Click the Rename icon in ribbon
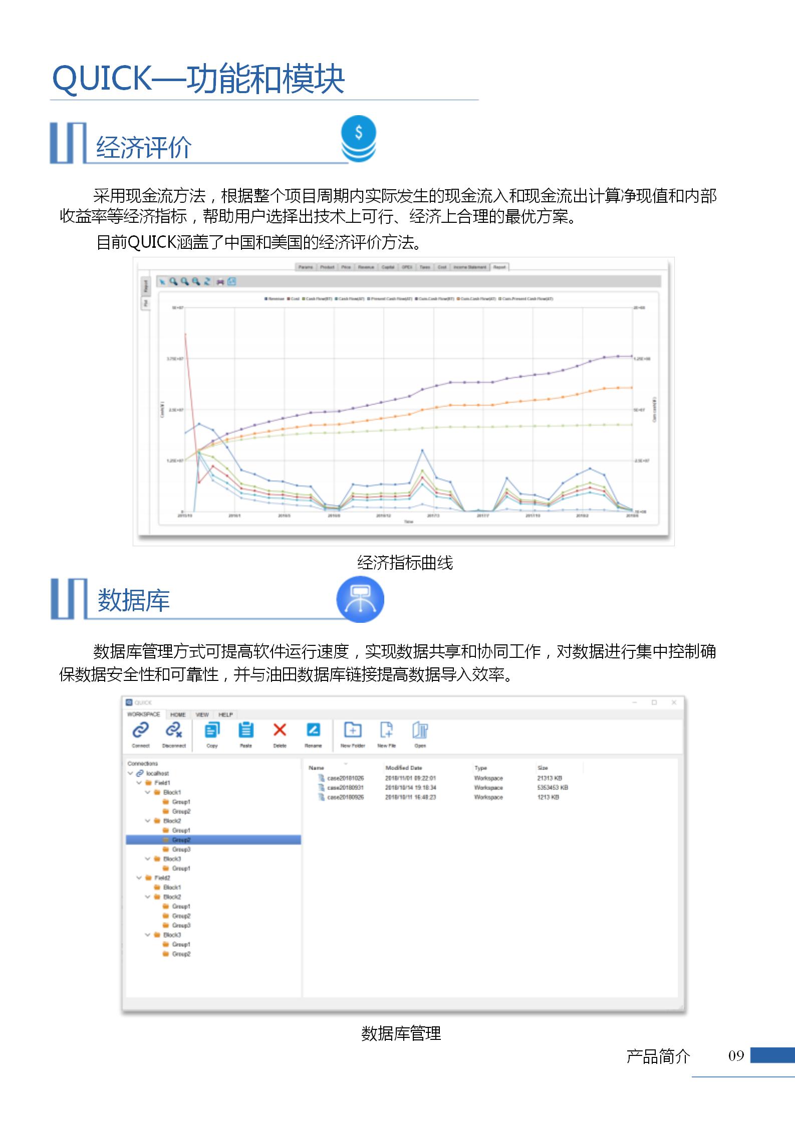The height and width of the screenshot is (1124, 795). click(x=313, y=730)
